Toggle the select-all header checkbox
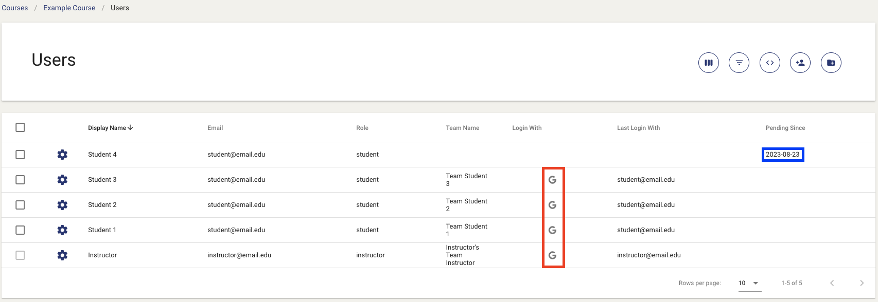Image resolution: width=878 pixels, height=302 pixels. pyautogui.click(x=20, y=127)
